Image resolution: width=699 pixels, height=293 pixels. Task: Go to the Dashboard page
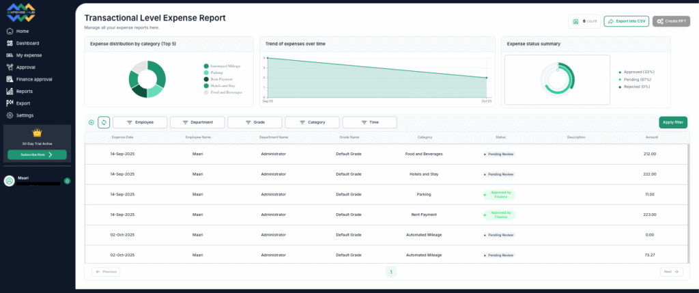coord(27,43)
